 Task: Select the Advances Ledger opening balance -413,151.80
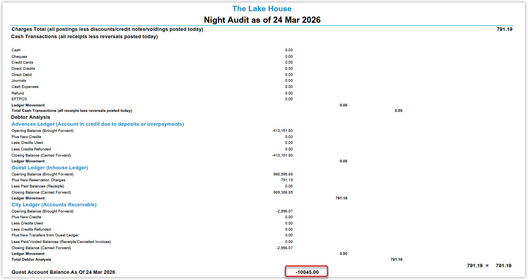[282, 131]
